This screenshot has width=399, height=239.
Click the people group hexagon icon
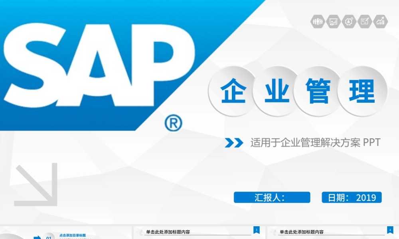tap(318, 22)
